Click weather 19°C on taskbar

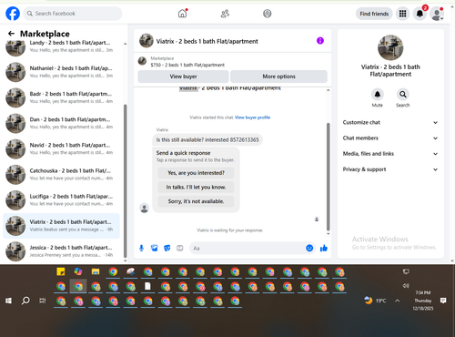click(x=376, y=301)
